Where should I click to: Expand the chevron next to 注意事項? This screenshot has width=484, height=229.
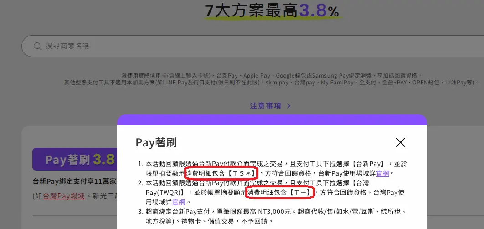[x=288, y=106]
